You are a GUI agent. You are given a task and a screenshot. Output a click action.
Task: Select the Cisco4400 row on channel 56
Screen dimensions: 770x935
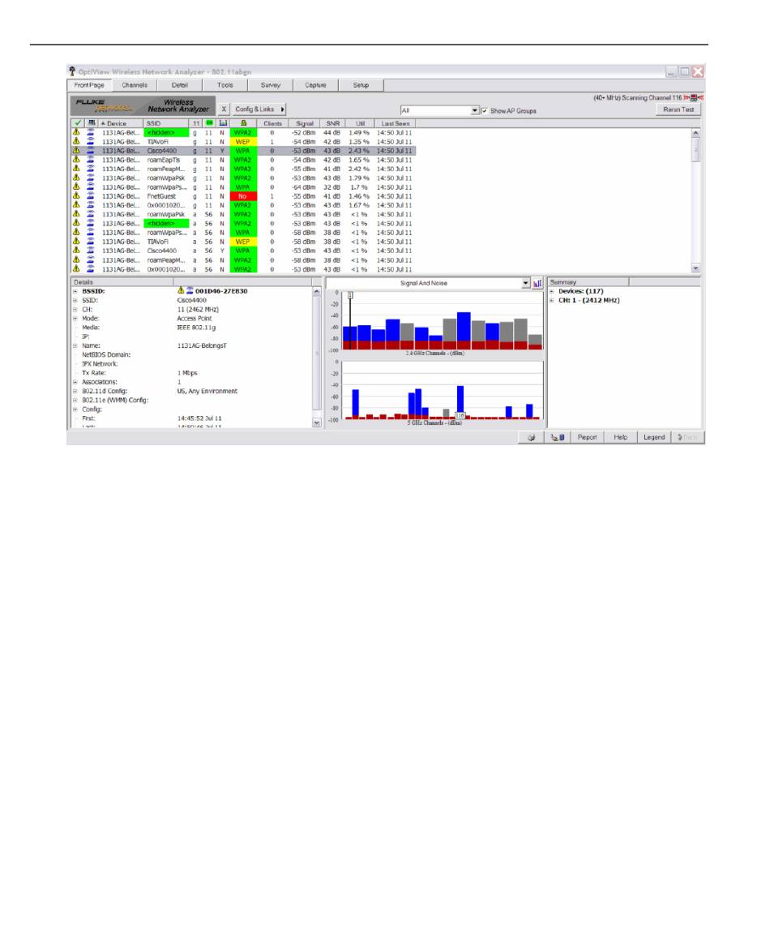tap(243, 251)
